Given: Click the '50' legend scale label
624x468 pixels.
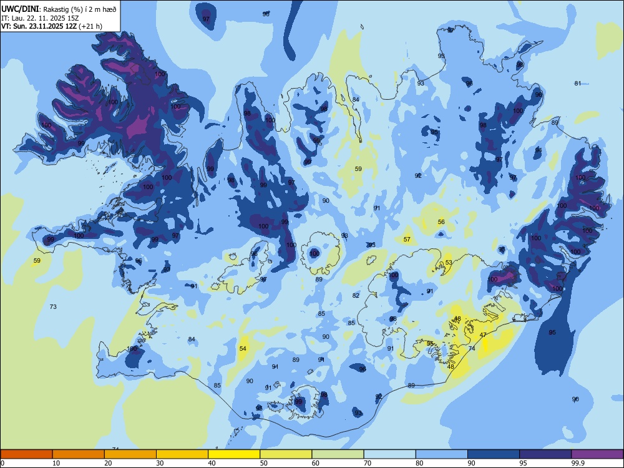Looking at the screenshot, I should coord(264,463).
